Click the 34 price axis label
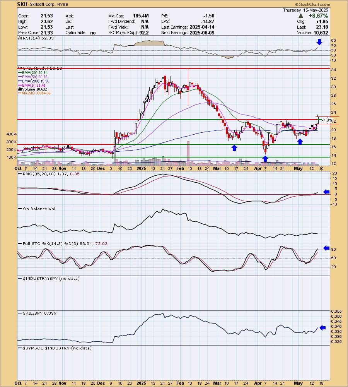 pyautogui.click(x=333, y=70)
